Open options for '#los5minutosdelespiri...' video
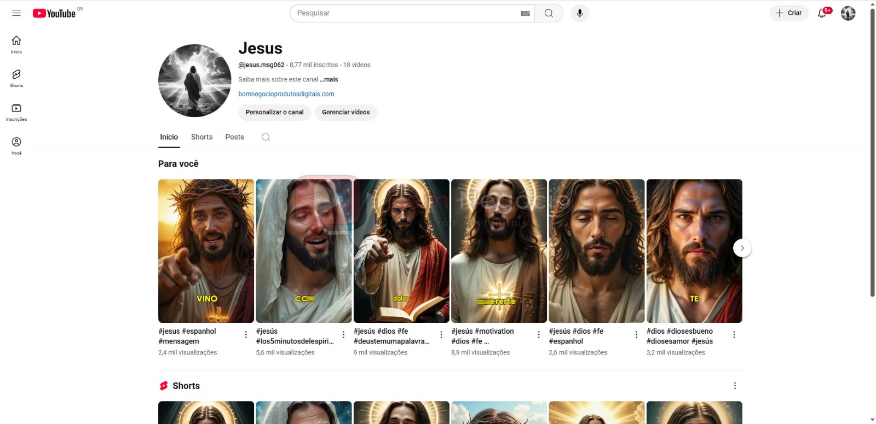The image size is (876, 424). (343, 334)
